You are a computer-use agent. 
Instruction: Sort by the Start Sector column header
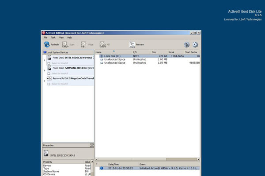192,52
